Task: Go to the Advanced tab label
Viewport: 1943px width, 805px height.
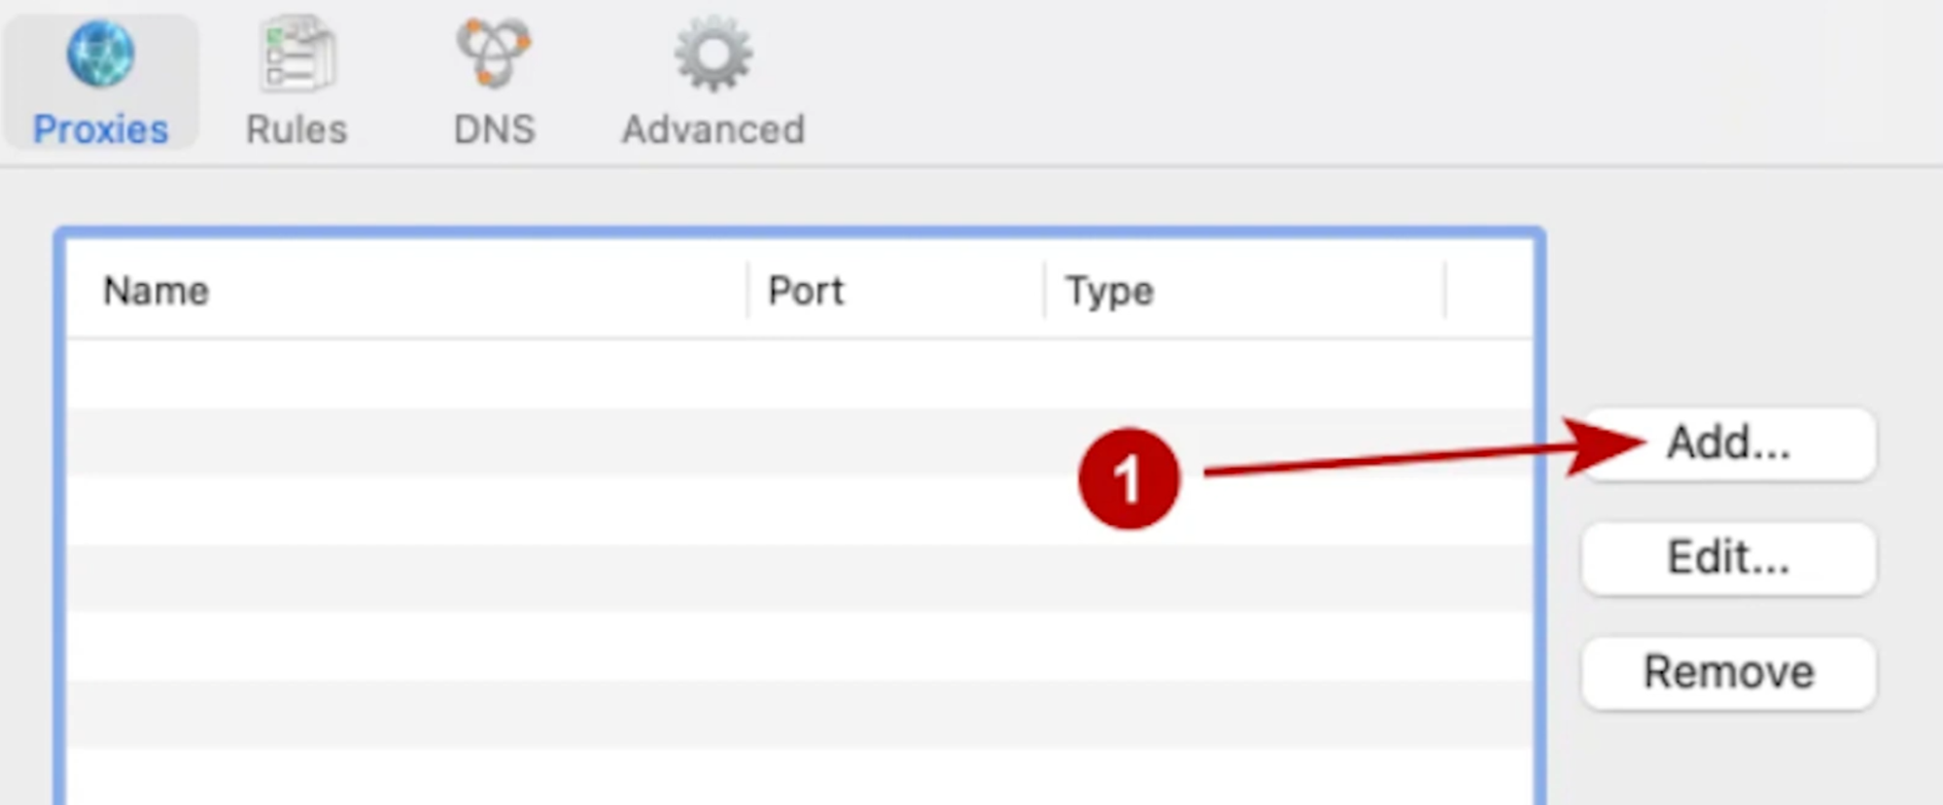Action: click(x=713, y=129)
